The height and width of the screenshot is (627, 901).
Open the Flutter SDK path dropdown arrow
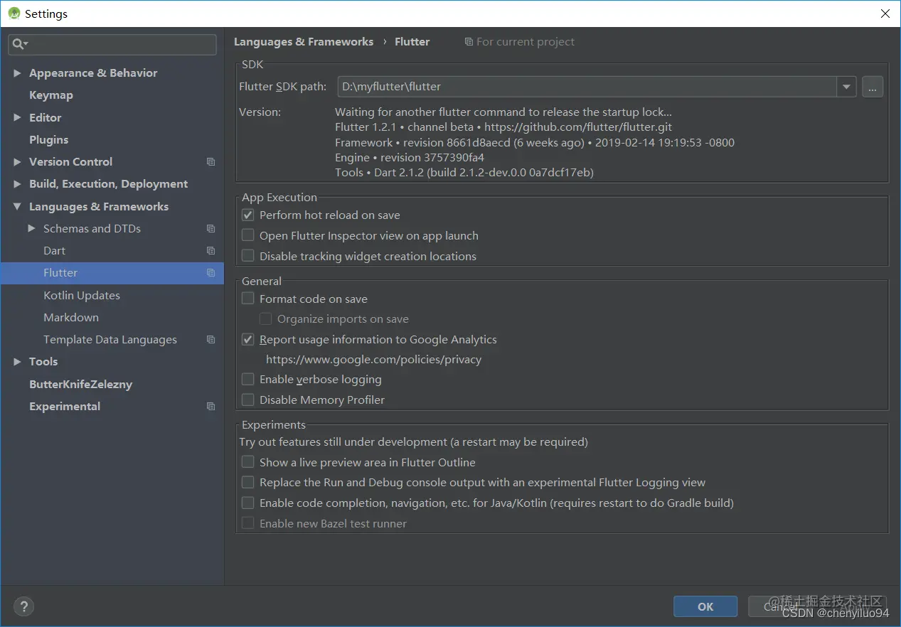tap(846, 87)
